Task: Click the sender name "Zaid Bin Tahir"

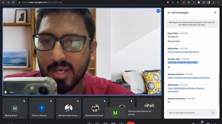Action: [174, 59]
